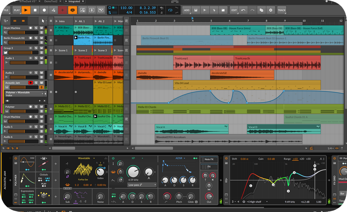Open the Note FX chain
Image resolution: width=347 pixels, height=212 pixels.
[x=209, y=159]
